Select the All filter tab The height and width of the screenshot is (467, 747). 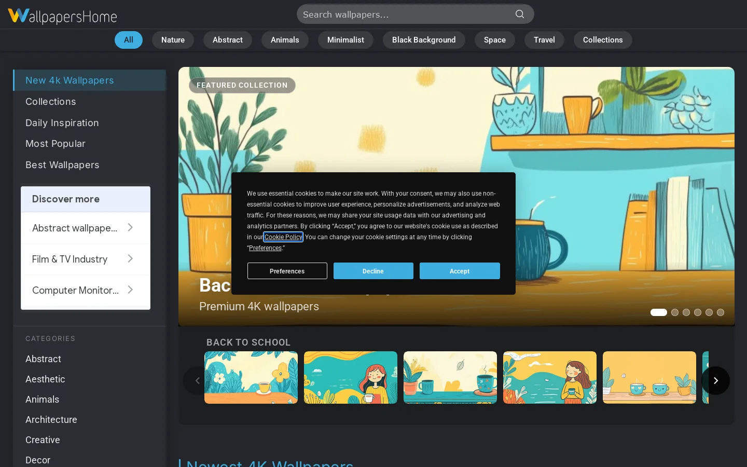(129, 40)
